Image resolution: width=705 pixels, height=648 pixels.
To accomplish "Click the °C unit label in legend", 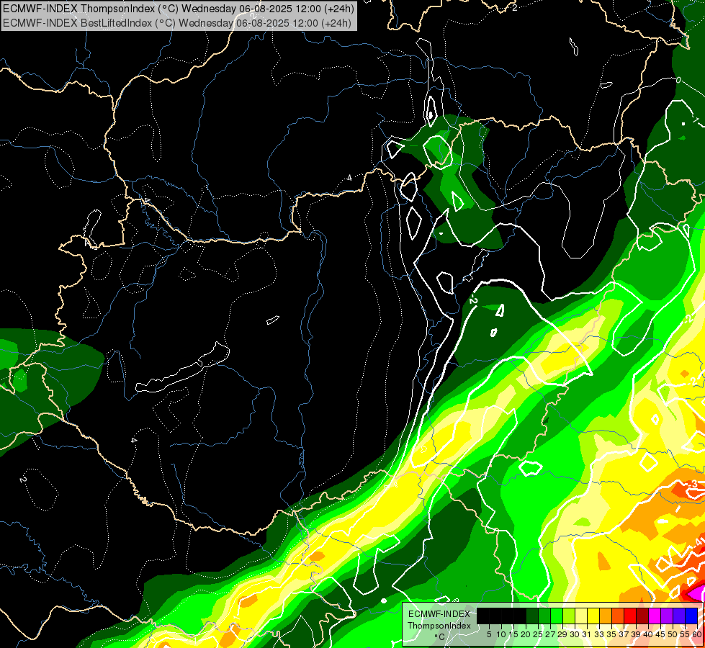I will tap(439, 637).
